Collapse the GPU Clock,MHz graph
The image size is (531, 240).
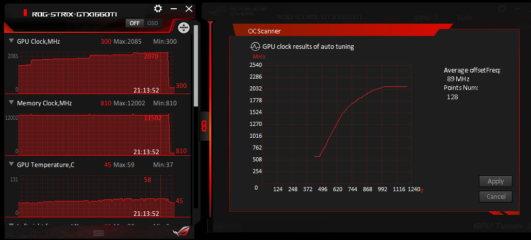(x=11, y=41)
